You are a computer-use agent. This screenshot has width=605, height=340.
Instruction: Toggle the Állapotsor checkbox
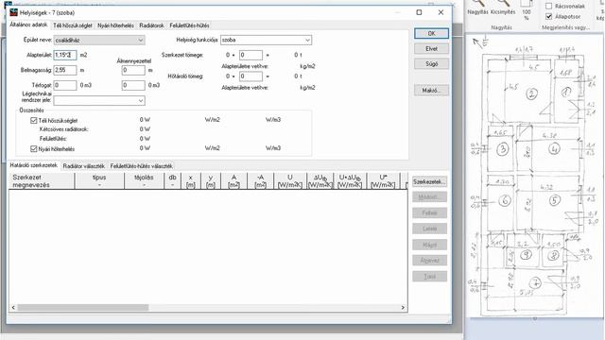(549, 17)
